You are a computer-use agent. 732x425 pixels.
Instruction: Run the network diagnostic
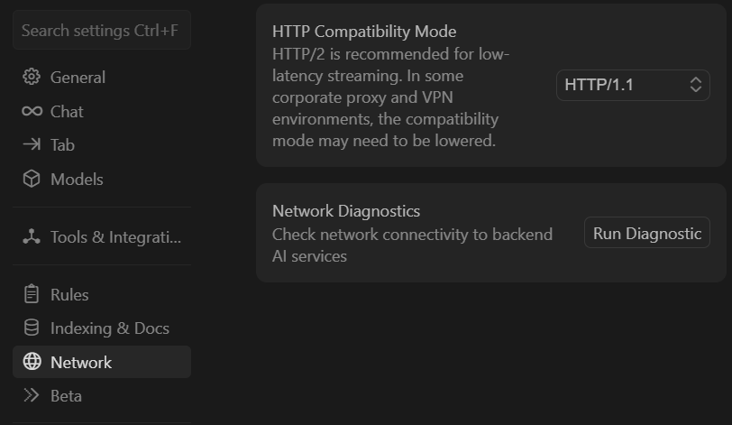(646, 233)
